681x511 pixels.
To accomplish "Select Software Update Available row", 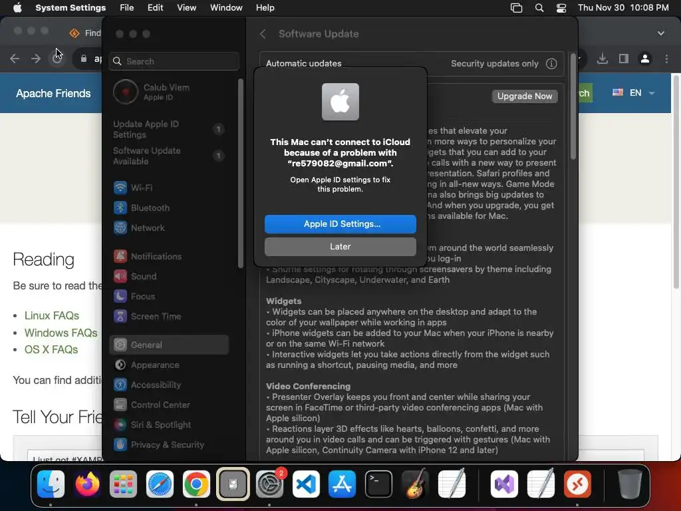I will [168, 156].
